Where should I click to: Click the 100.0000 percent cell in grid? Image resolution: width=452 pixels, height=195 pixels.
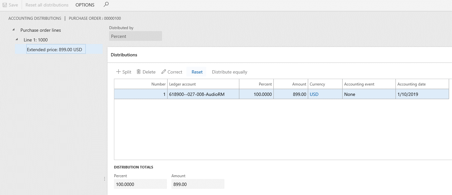tap(257, 94)
